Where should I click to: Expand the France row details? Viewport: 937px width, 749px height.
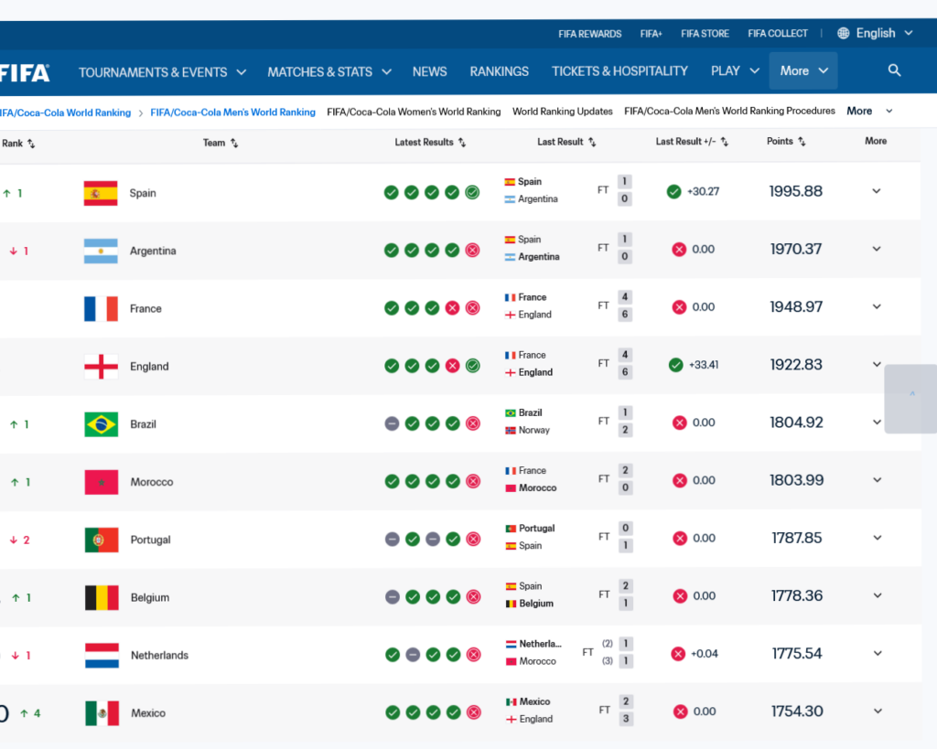coord(877,307)
